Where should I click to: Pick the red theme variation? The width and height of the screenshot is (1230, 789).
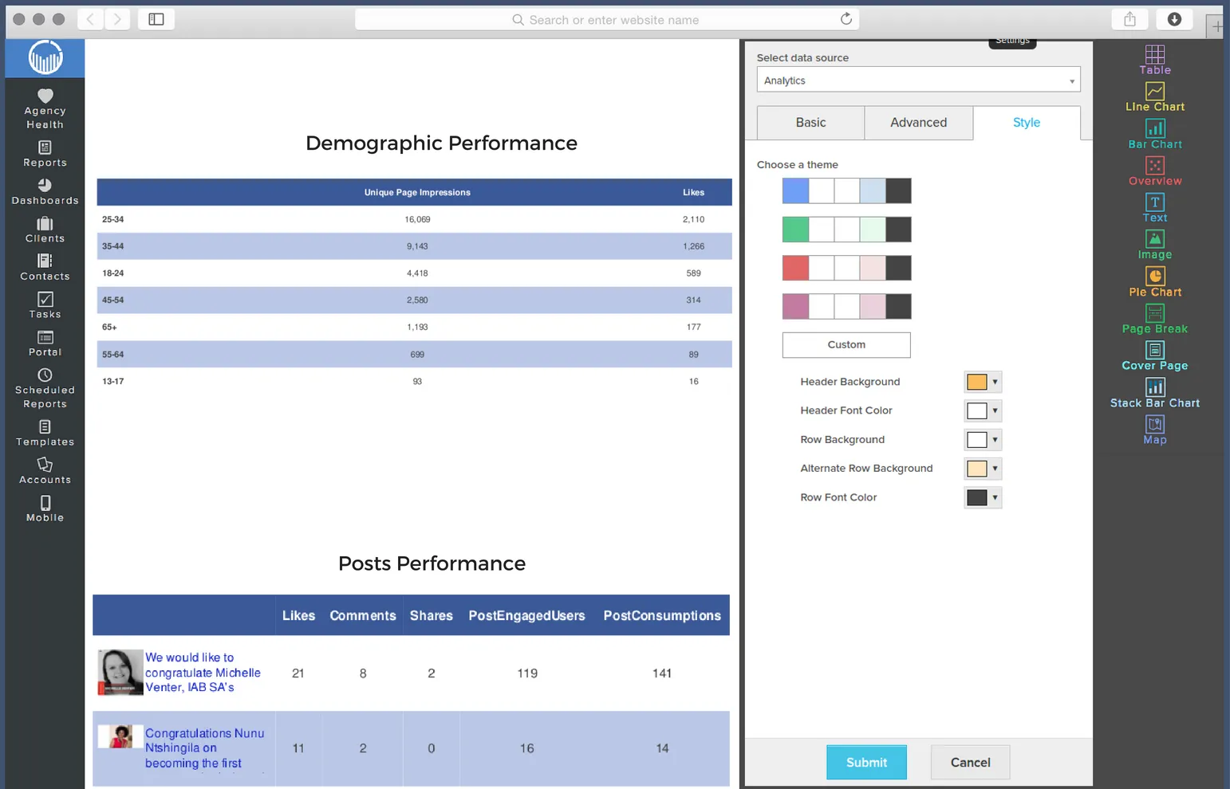click(x=846, y=268)
